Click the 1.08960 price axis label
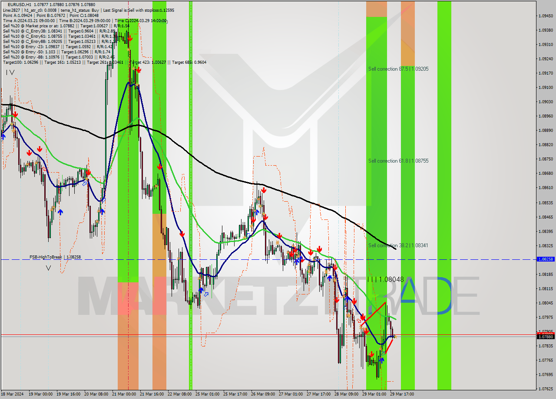The width and height of the screenshot is (556, 399). coord(546,116)
